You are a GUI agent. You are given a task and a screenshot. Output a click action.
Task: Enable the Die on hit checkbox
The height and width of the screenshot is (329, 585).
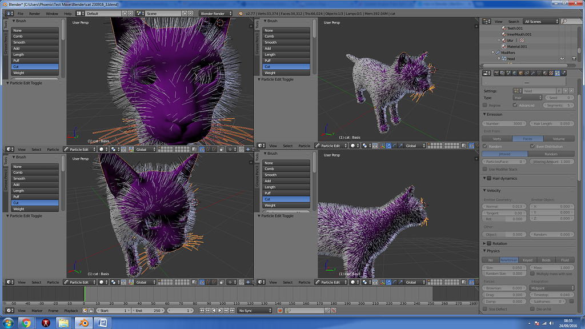(532, 309)
